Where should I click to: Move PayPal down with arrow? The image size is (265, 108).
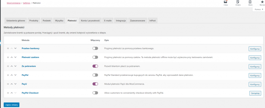15,75
